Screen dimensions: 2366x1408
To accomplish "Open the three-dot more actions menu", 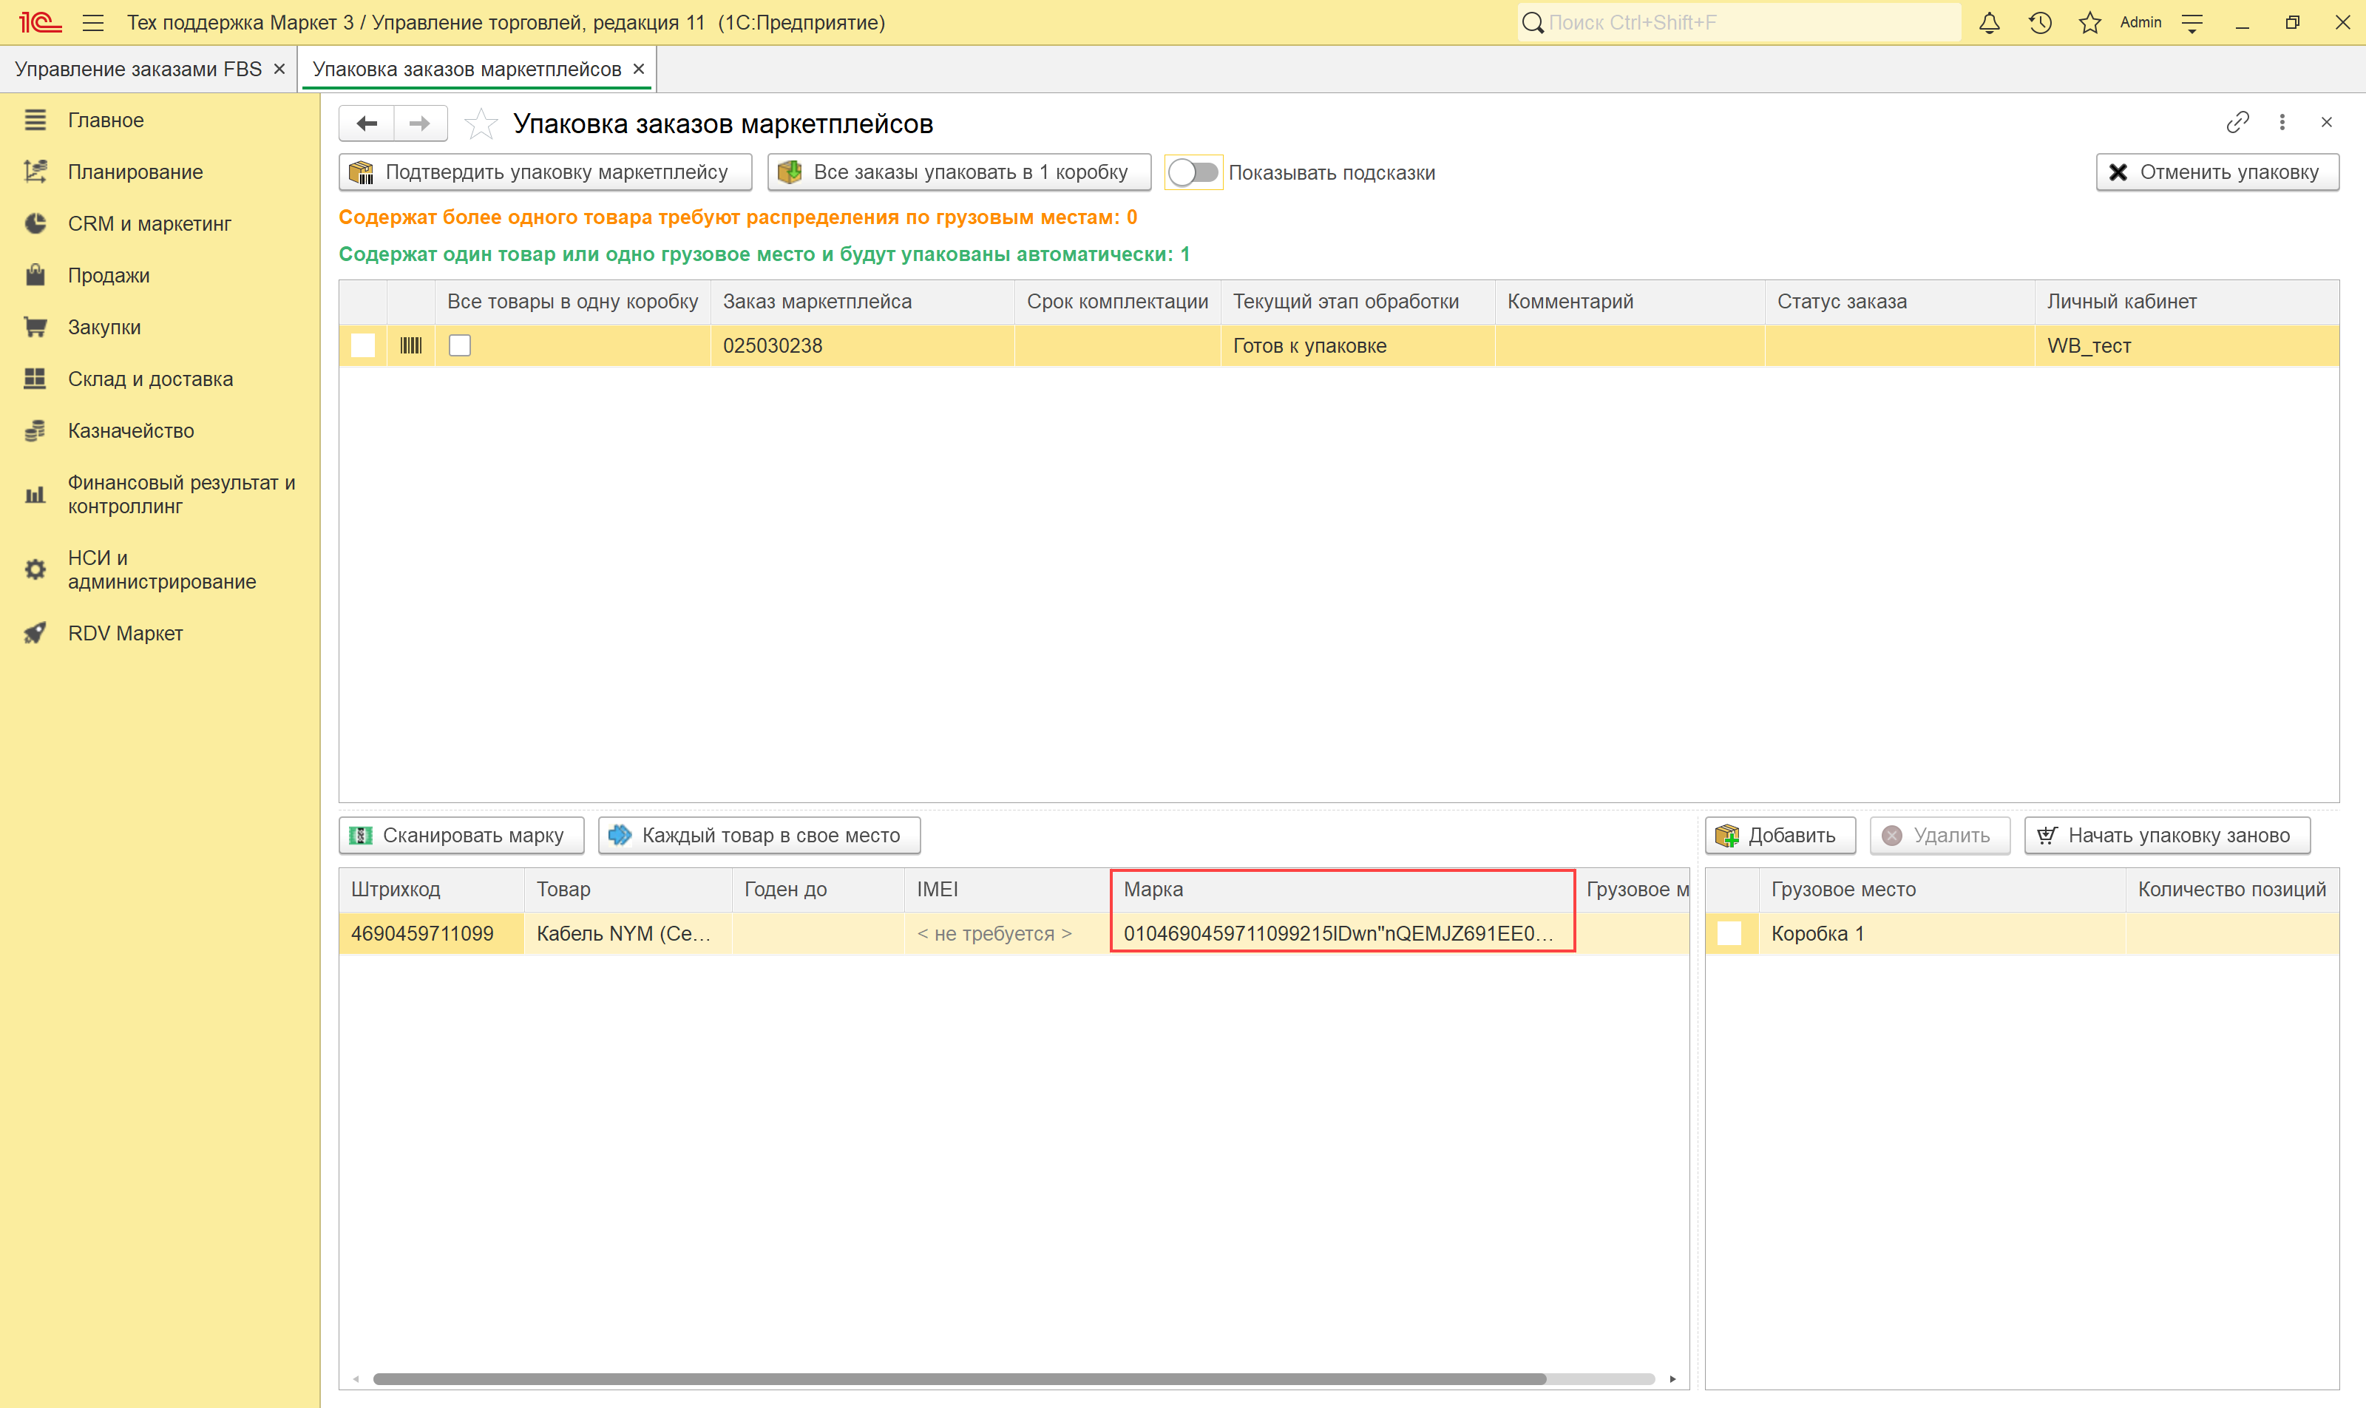I will (x=2282, y=123).
